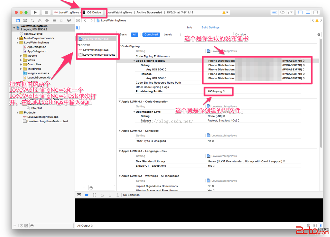Expand the Models folder
Image resolution: width=330 pixels, height=237 pixels.
click(x=21, y=56)
